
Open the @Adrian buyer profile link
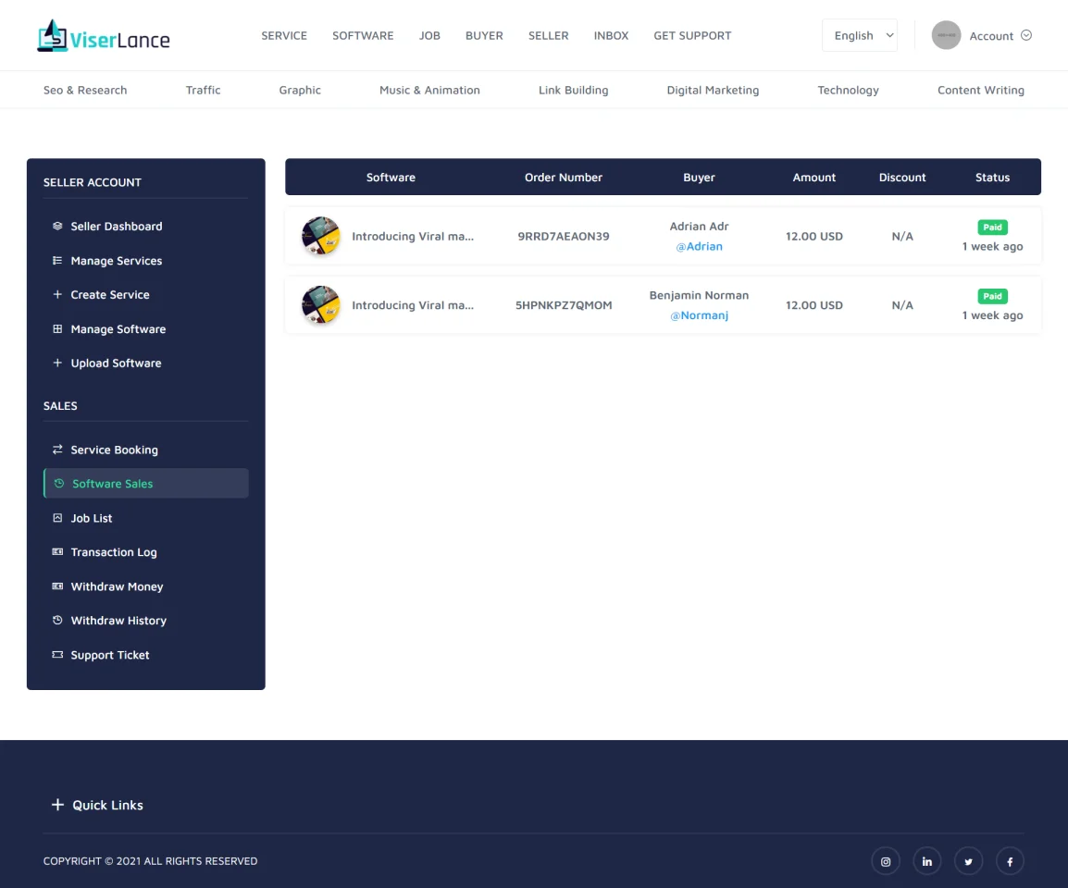point(699,247)
